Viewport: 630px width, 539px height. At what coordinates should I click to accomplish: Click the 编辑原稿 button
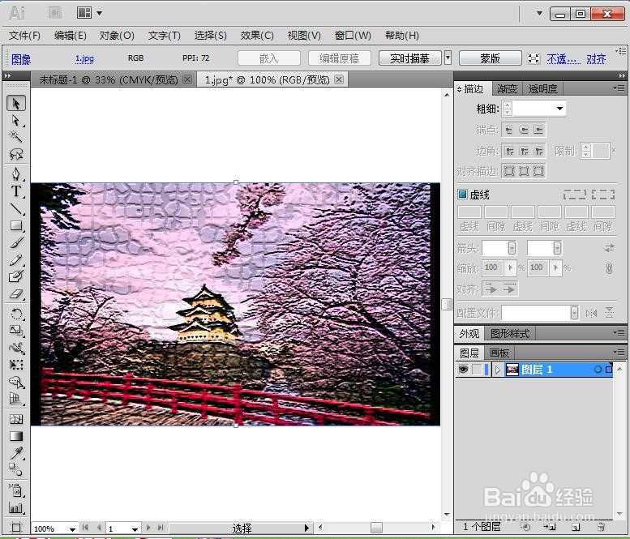pyautogui.click(x=339, y=58)
